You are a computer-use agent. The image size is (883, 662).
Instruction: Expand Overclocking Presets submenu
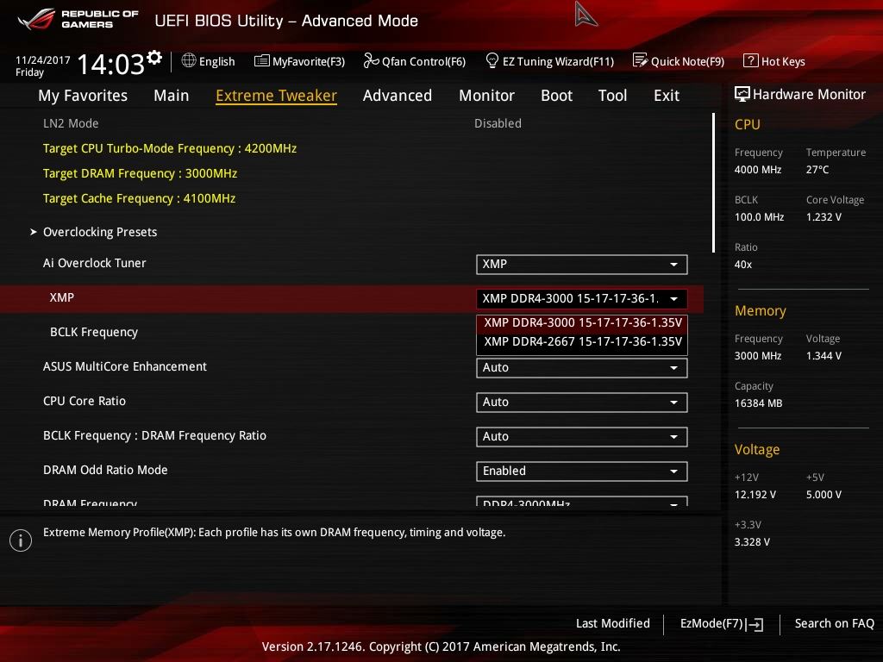tap(100, 232)
